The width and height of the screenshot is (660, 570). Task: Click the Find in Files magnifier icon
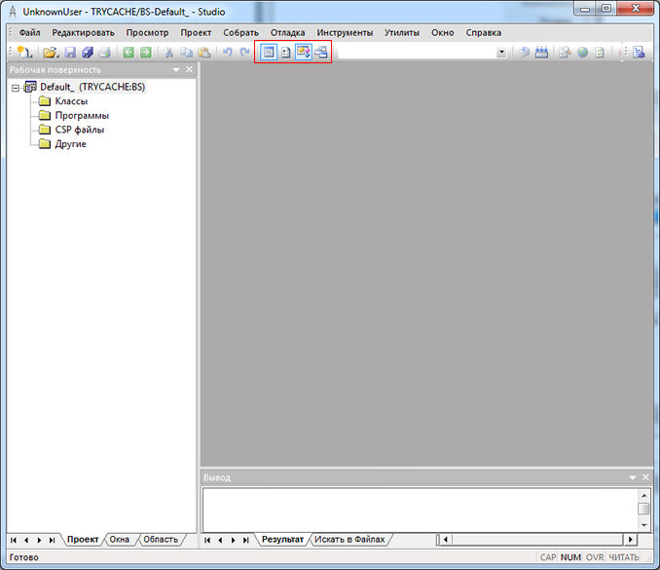565,53
